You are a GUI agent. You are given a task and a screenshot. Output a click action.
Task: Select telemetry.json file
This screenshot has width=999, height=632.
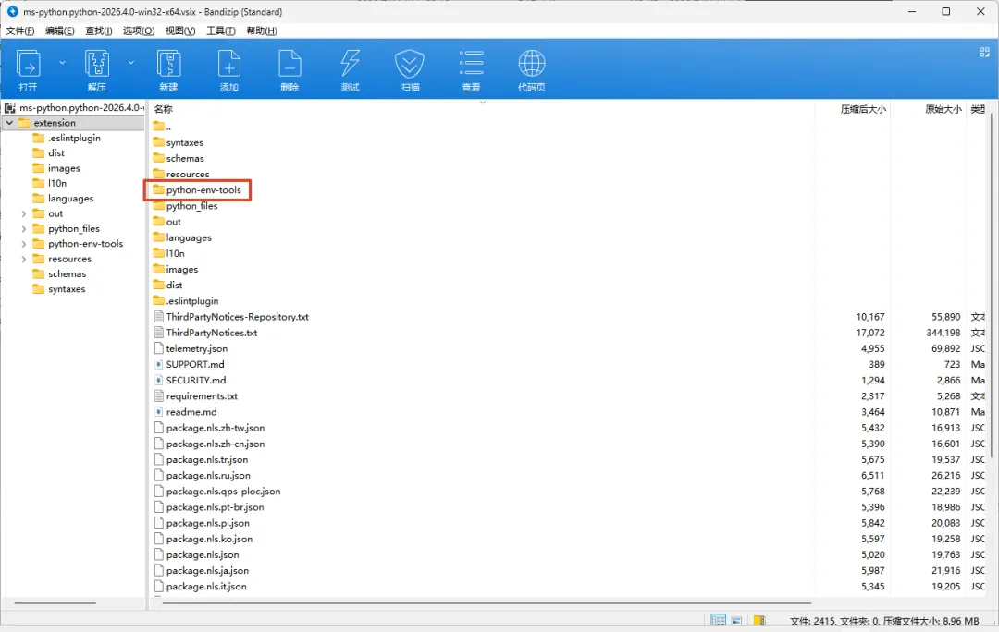(191, 348)
